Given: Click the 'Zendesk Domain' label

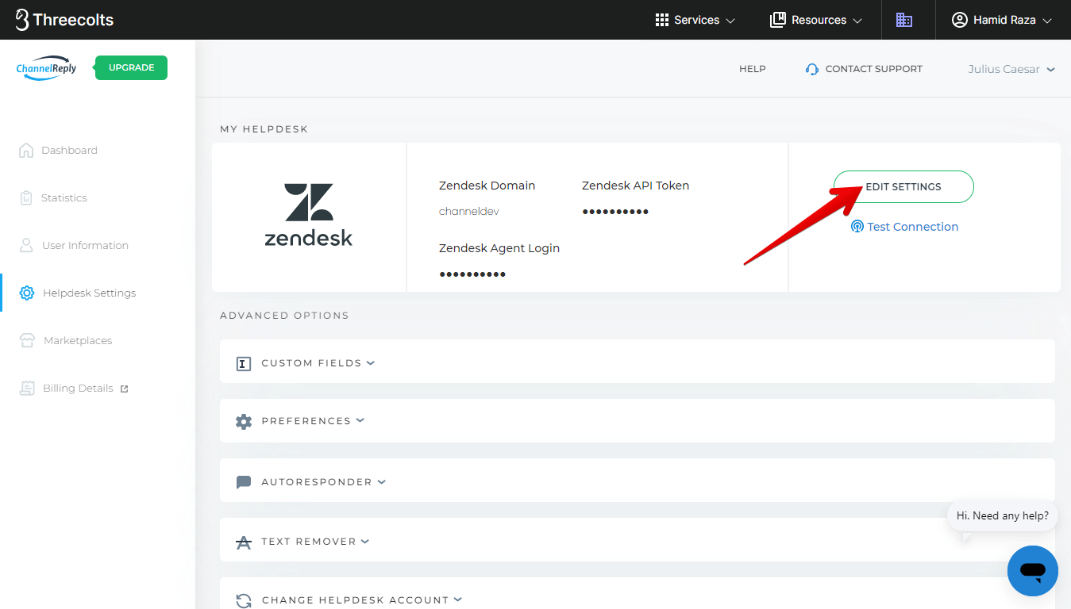Looking at the screenshot, I should 487,186.
